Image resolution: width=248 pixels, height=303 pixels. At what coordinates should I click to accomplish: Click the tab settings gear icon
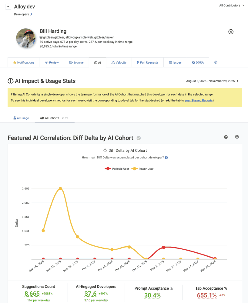coord(216,62)
